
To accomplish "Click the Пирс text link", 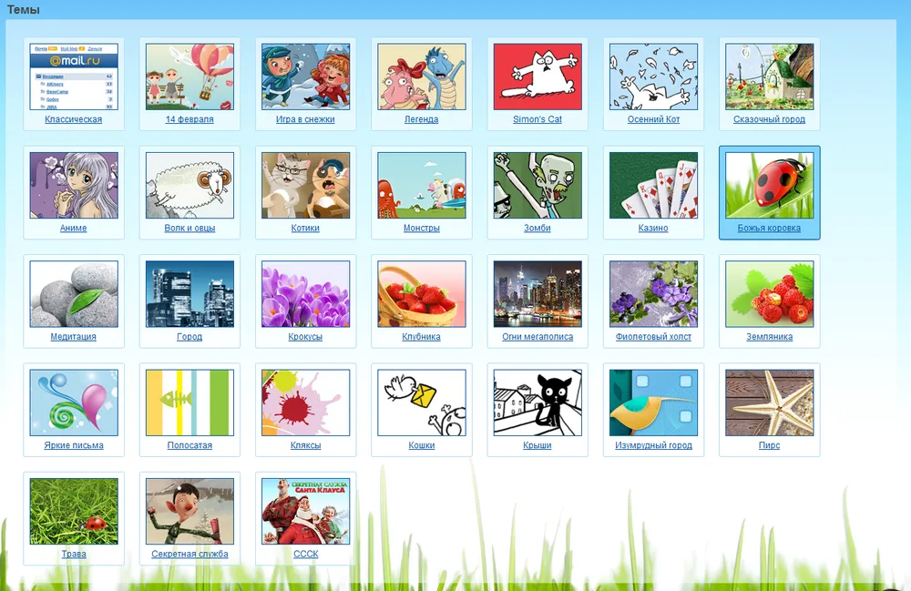I will point(769,444).
